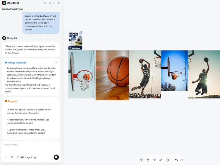Select the basketball on wooden floor photo
Image resolution: width=220 pixels, height=165 pixels.
click(112, 75)
